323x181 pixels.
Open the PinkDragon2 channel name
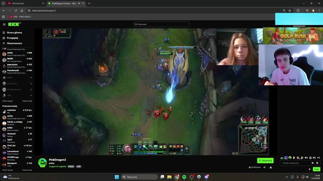[x=58, y=160]
